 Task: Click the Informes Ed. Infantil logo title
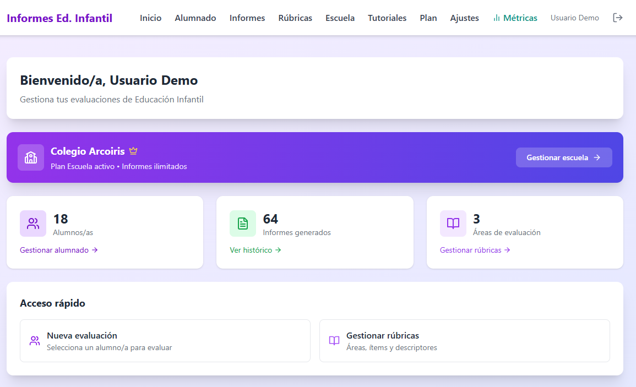(x=59, y=18)
